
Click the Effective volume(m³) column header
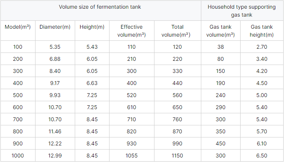click(133, 31)
